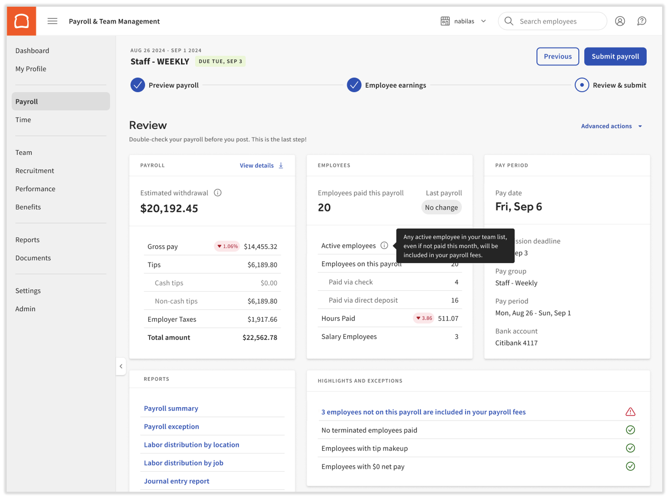Open the Payroll summary report link

coord(171,408)
